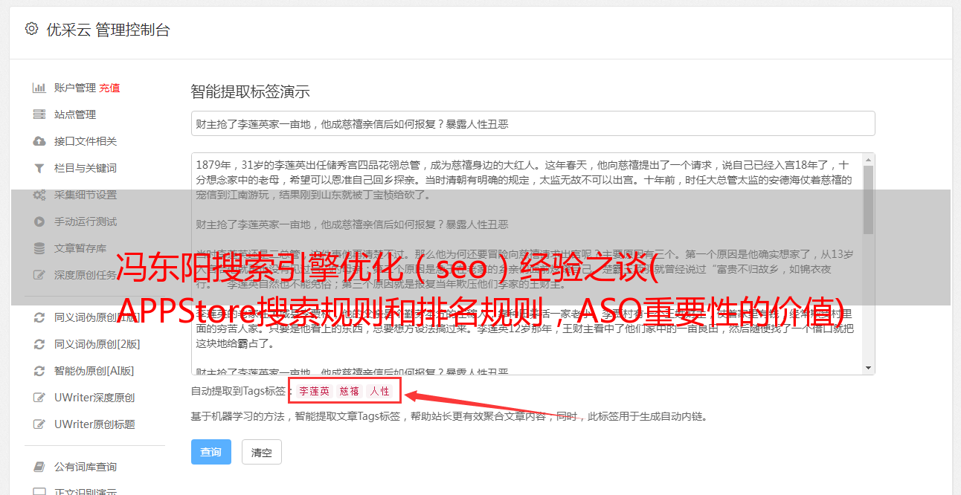The image size is (961, 495).
Task: Click the 站点管理 server icon
Action: pyautogui.click(x=39, y=114)
